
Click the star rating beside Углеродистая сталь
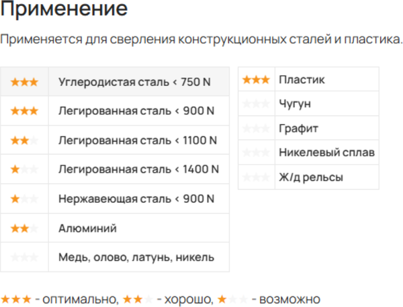point(24,83)
